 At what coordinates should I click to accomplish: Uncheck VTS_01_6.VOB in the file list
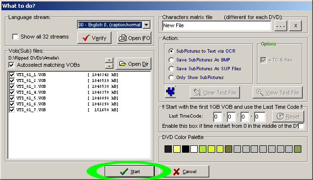coord(12,104)
